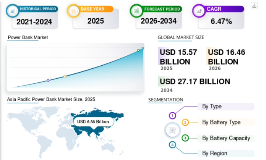The height and width of the screenshot is (160, 266).
Task: Click the base year 2025 value
Action: [96, 21]
